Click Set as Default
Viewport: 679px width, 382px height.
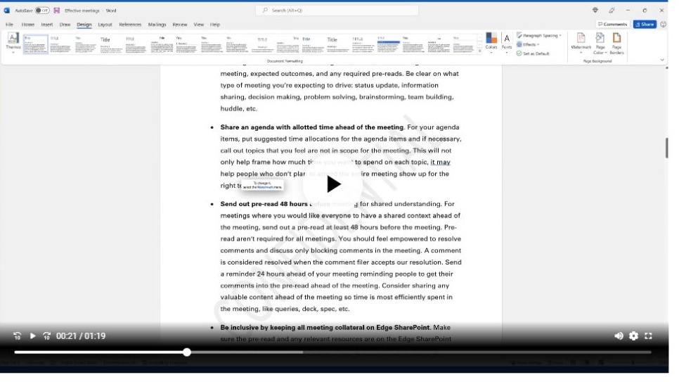[x=533, y=53]
